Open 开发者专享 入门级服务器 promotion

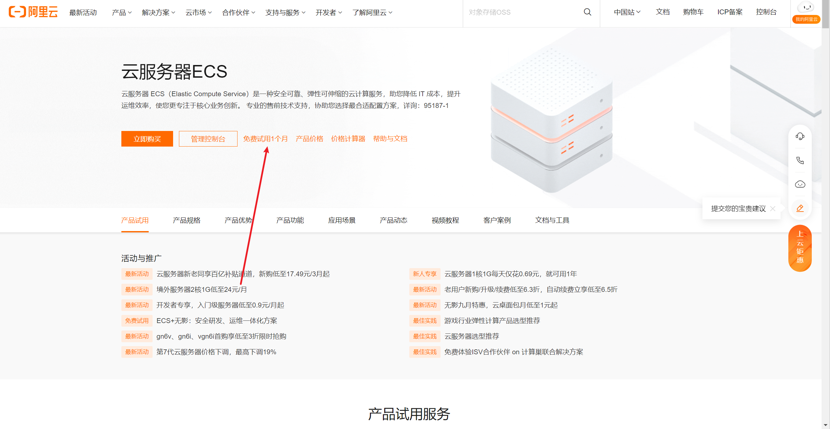point(220,305)
